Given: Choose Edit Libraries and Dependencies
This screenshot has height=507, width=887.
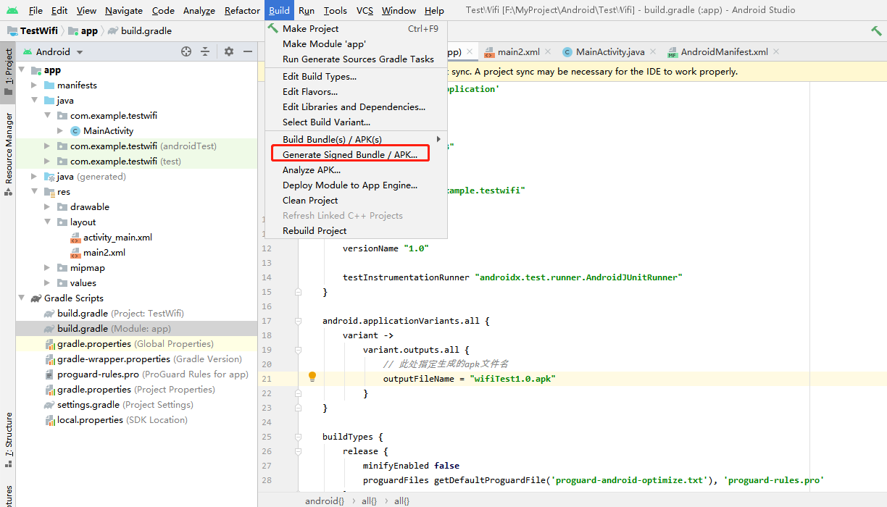Looking at the screenshot, I should click(355, 107).
